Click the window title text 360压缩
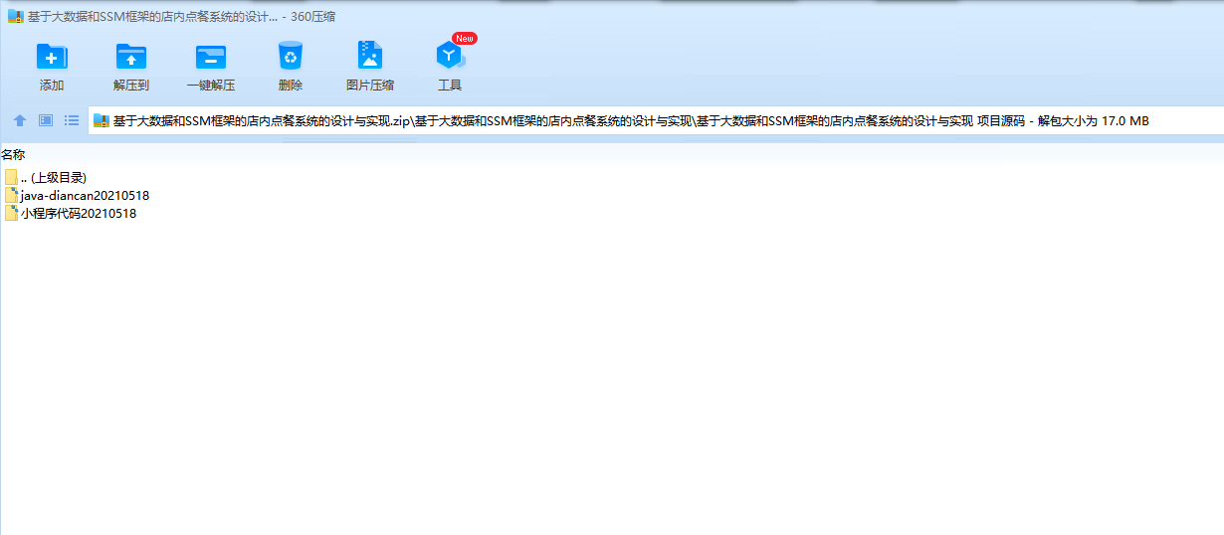The image size is (1224, 535). pos(313,17)
